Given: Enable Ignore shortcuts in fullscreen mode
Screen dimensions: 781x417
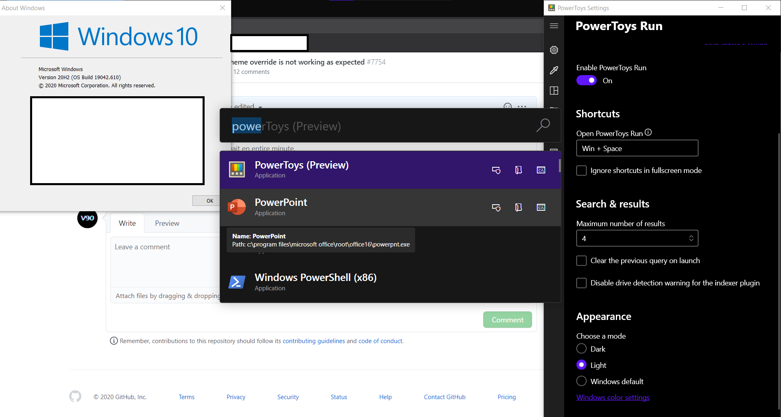Looking at the screenshot, I should click(x=581, y=170).
